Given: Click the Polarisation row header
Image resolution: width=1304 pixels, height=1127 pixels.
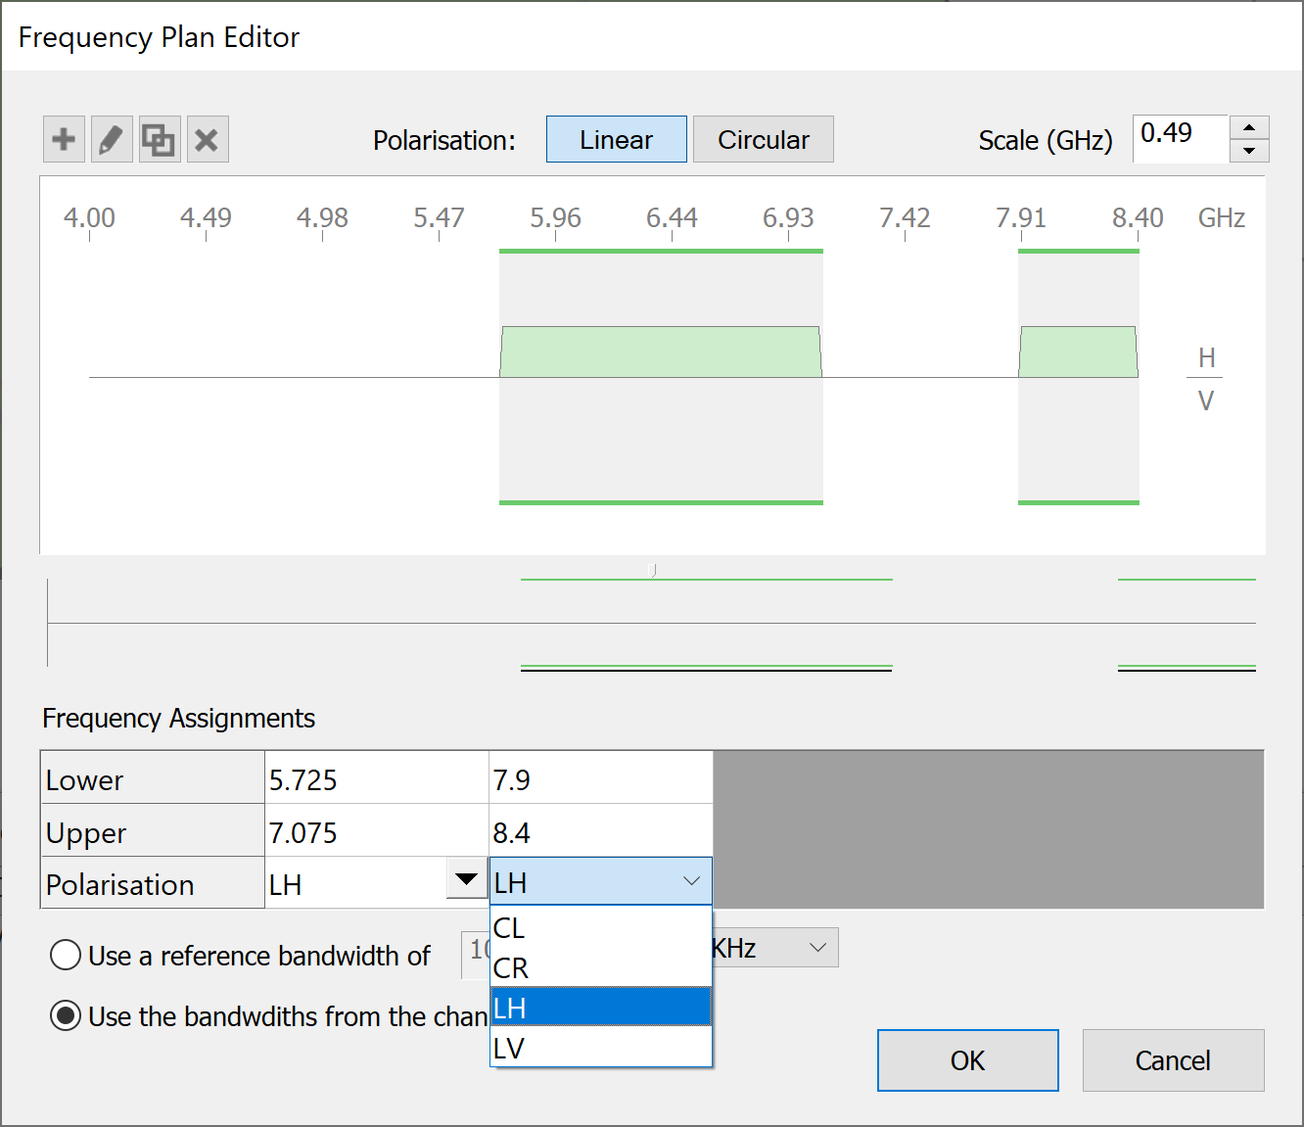Looking at the screenshot, I should tap(153, 884).
